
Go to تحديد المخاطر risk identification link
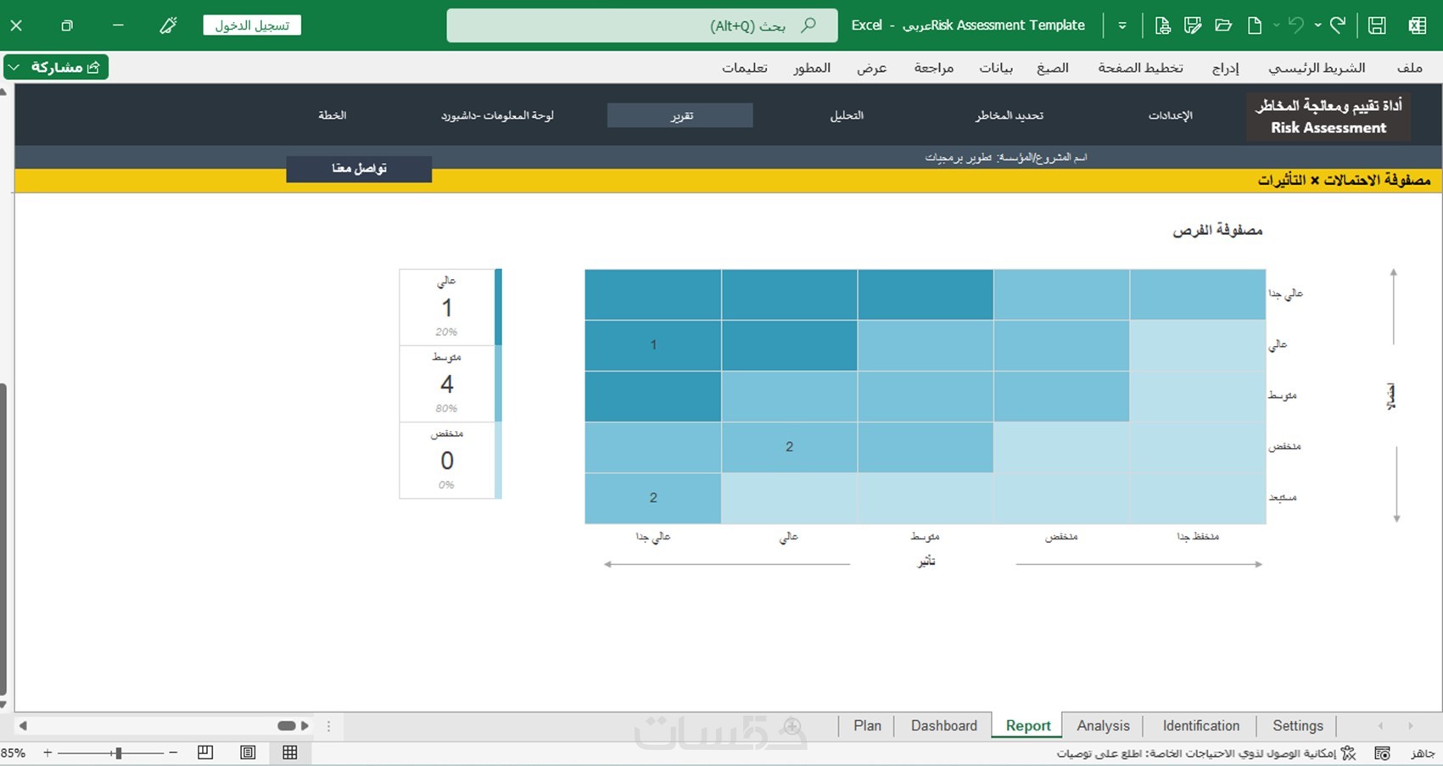(x=1010, y=115)
